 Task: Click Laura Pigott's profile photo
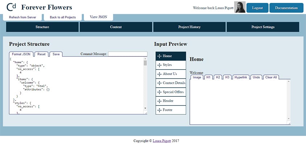click(x=240, y=7)
